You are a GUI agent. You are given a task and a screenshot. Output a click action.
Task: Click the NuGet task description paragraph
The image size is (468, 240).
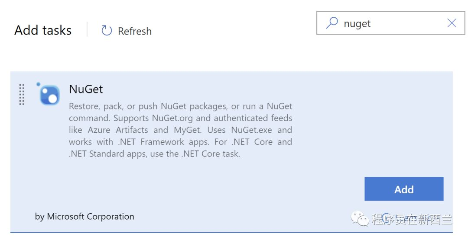(x=180, y=130)
